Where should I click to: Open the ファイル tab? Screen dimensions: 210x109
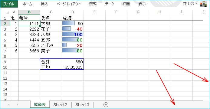(x=9, y=4)
